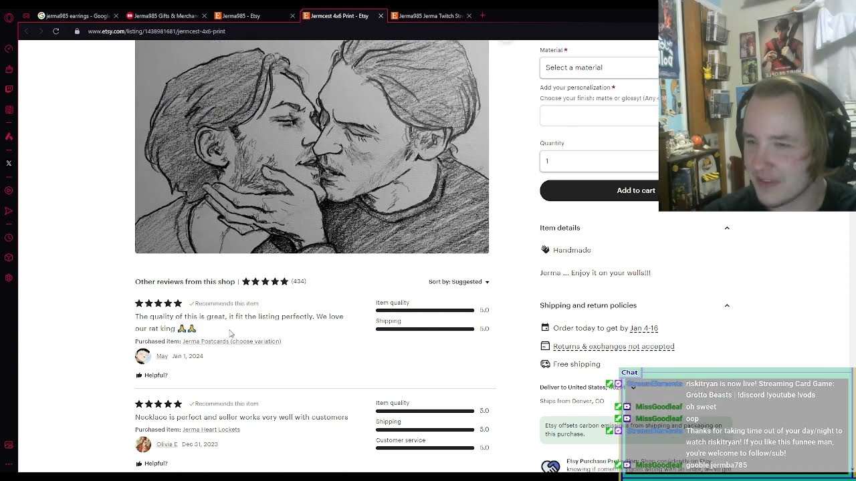856x481 pixels.
Task: Click the Jan 4-16 delivery date link
Action: 644,328
